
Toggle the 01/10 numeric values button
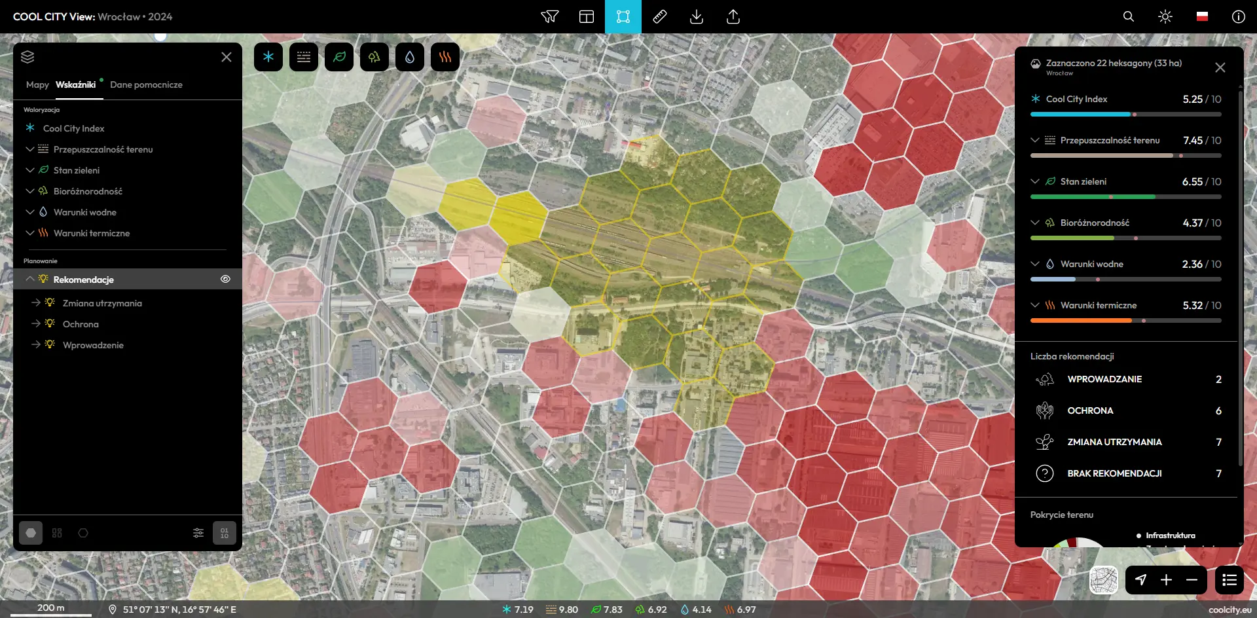tap(225, 533)
